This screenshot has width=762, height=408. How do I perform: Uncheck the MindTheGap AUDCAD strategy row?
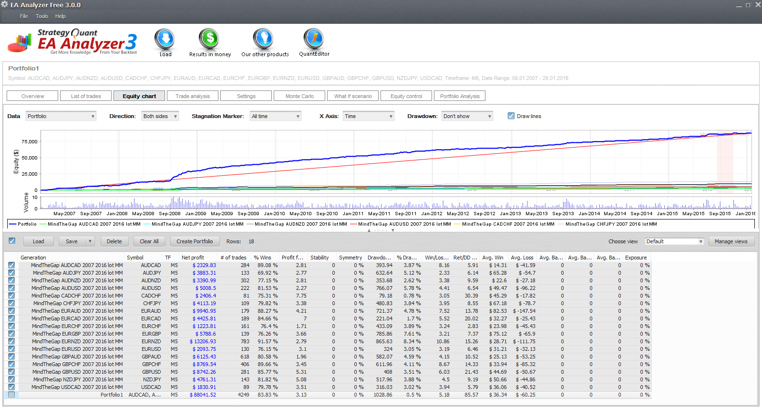click(11, 265)
